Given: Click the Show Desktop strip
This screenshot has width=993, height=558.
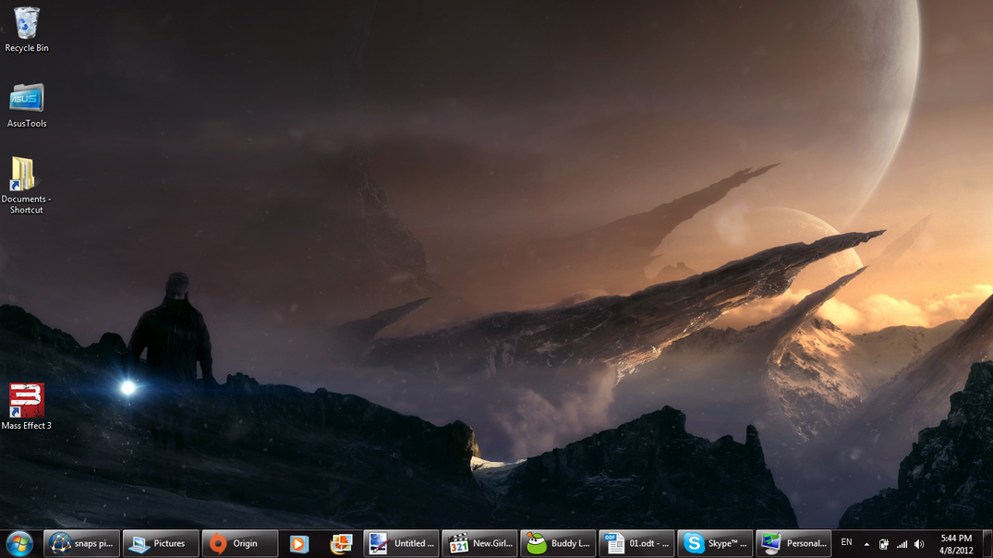Looking at the screenshot, I should point(987,544).
